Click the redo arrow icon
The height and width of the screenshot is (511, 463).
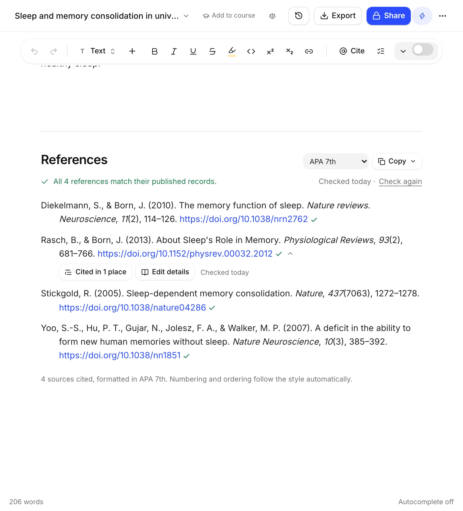[54, 51]
